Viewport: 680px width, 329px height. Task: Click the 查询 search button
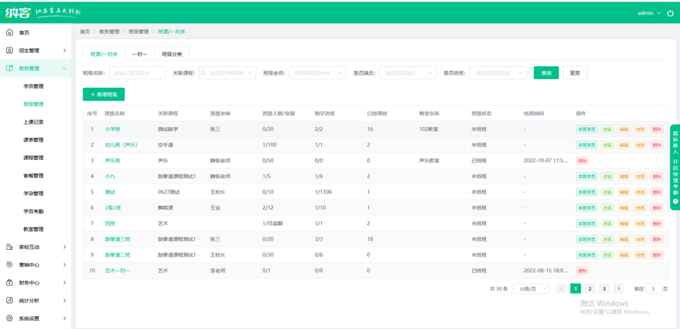[546, 72]
